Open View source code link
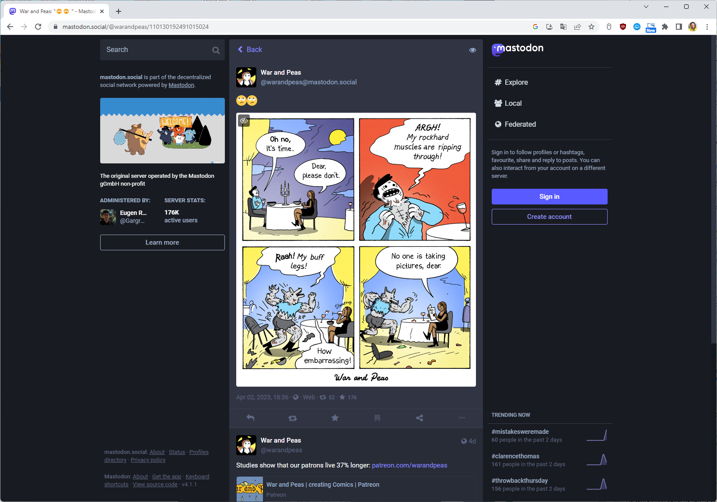This screenshot has height=502, width=717. pyautogui.click(x=155, y=485)
